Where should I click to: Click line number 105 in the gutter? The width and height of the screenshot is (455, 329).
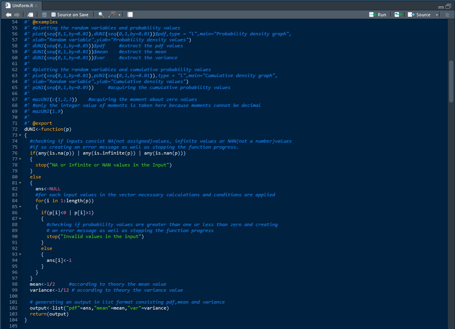point(14,326)
